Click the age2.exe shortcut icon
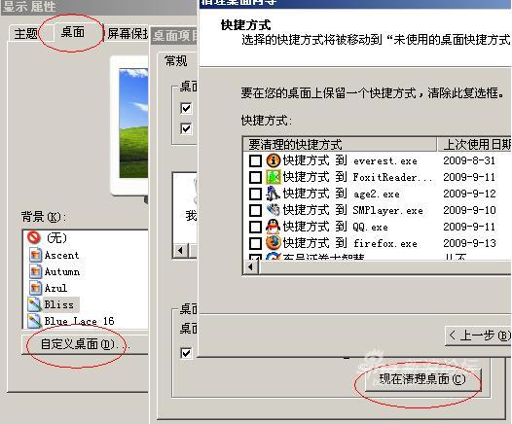512x424 pixels. [273, 194]
